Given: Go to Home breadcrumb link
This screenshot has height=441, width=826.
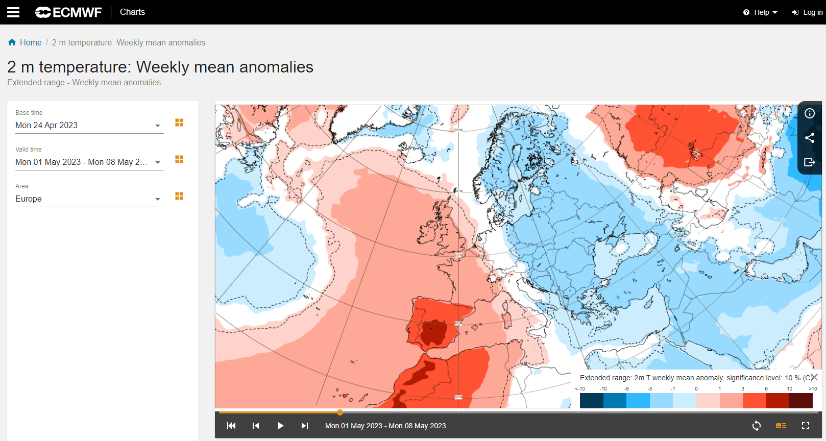Looking at the screenshot, I should pyautogui.click(x=31, y=43).
